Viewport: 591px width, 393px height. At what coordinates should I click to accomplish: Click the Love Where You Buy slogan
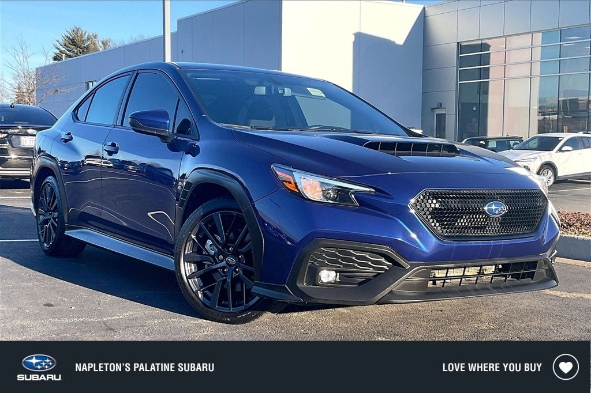pyautogui.click(x=492, y=368)
